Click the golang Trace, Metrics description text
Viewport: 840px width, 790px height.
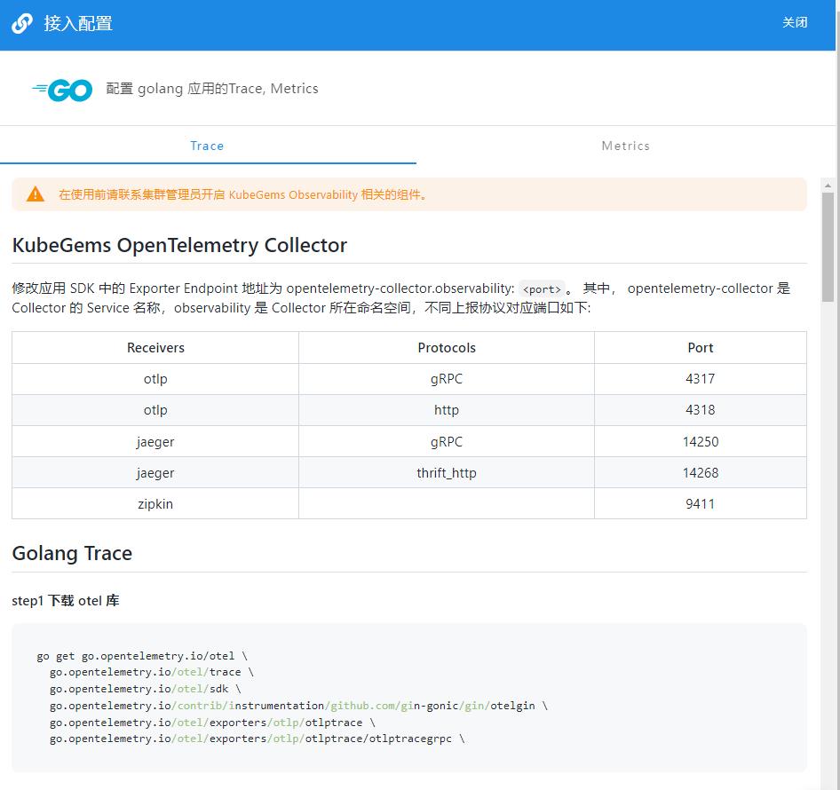pos(212,89)
